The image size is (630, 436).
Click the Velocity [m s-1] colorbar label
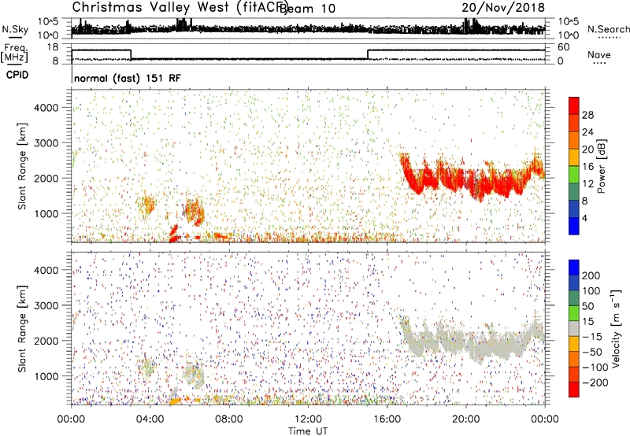[616, 328]
